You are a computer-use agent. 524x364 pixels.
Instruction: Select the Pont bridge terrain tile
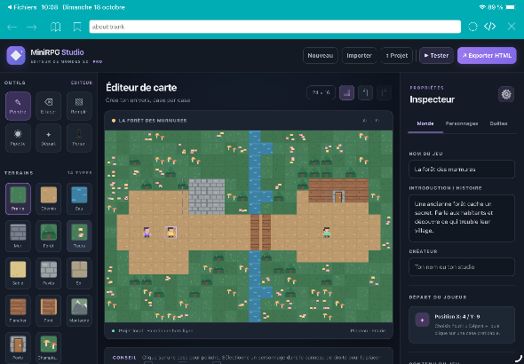tap(49, 311)
